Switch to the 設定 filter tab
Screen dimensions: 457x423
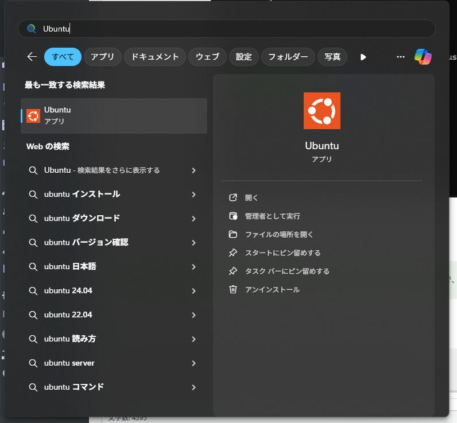click(x=243, y=56)
